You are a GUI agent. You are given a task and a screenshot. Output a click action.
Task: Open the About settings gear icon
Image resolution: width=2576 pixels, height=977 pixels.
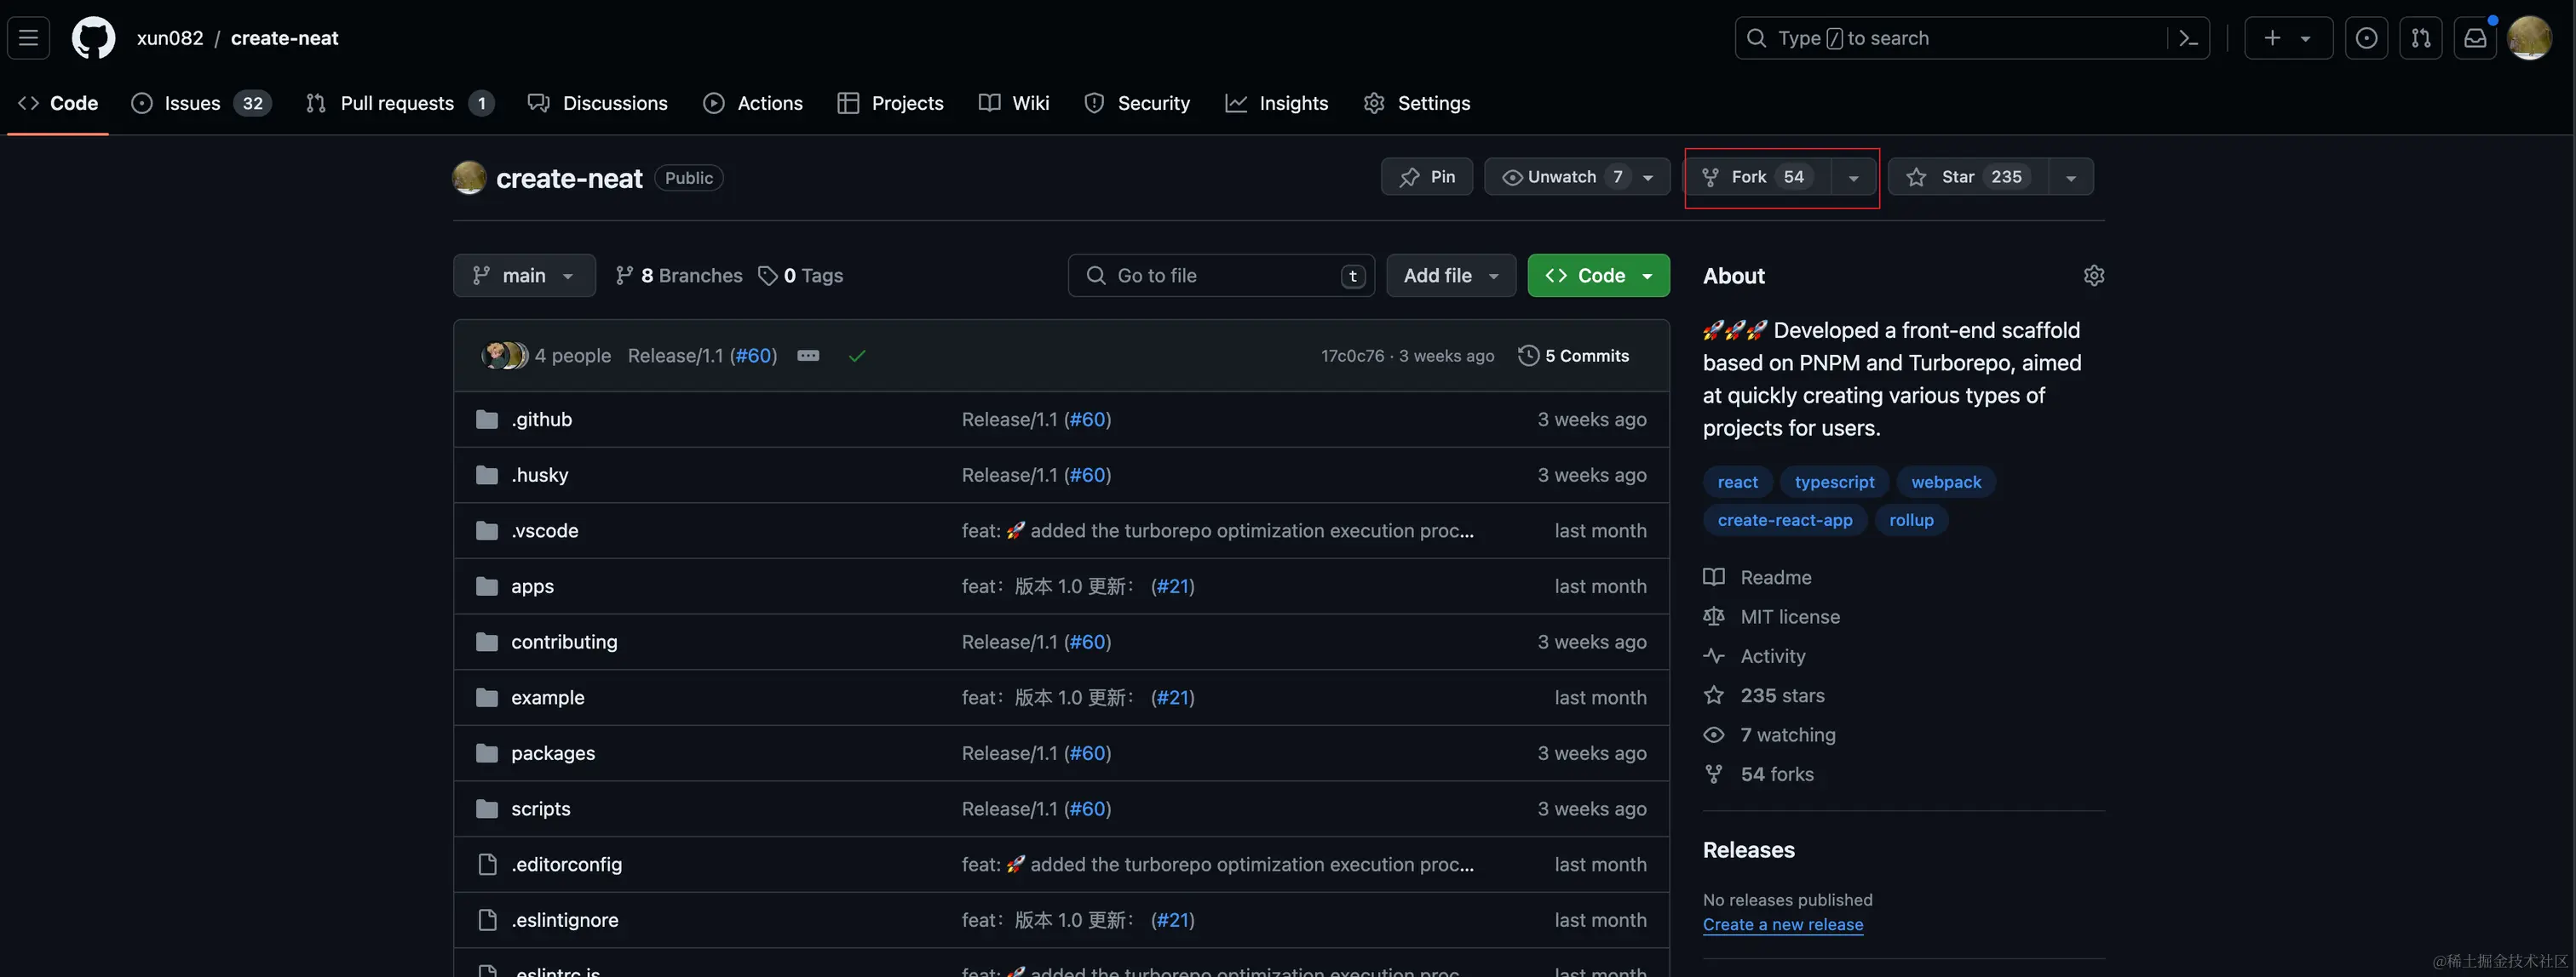2094,276
